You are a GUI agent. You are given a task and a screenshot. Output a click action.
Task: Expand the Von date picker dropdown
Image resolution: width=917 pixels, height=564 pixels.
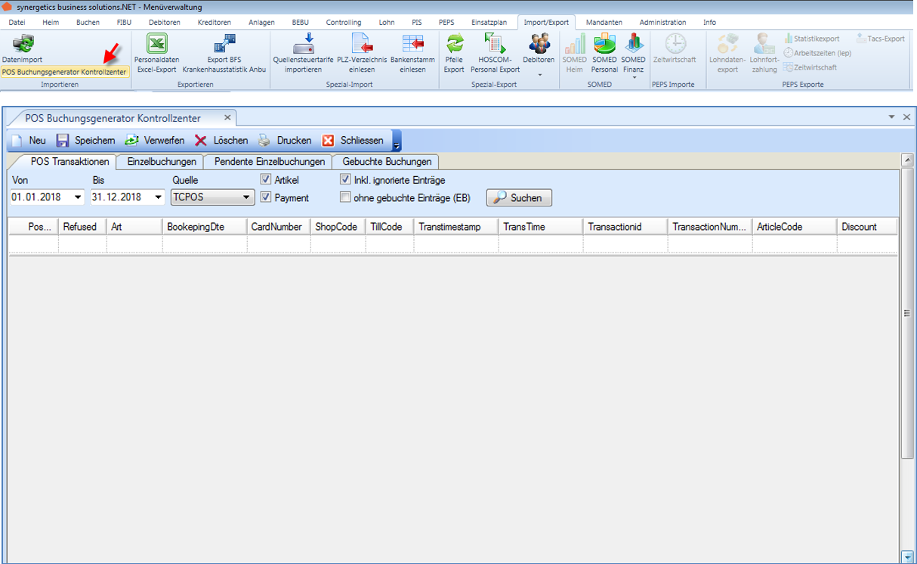click(x=78, y=197)
